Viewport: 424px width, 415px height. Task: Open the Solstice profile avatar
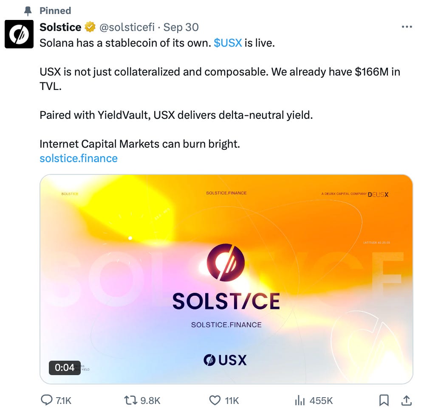[x=19, y=34]
